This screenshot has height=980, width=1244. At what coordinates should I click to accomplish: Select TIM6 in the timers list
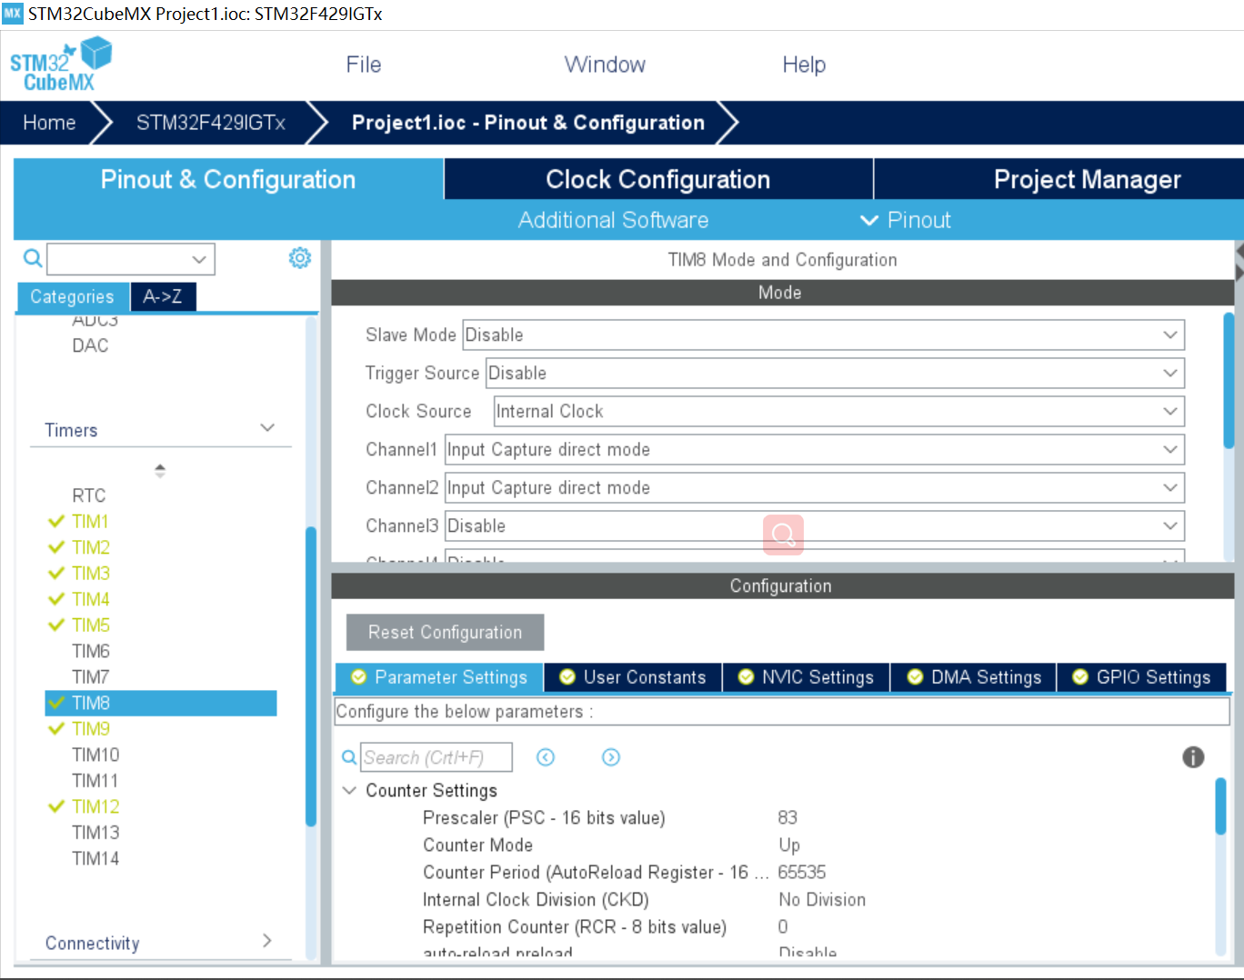pyautogui.click(x=91, y=651)
